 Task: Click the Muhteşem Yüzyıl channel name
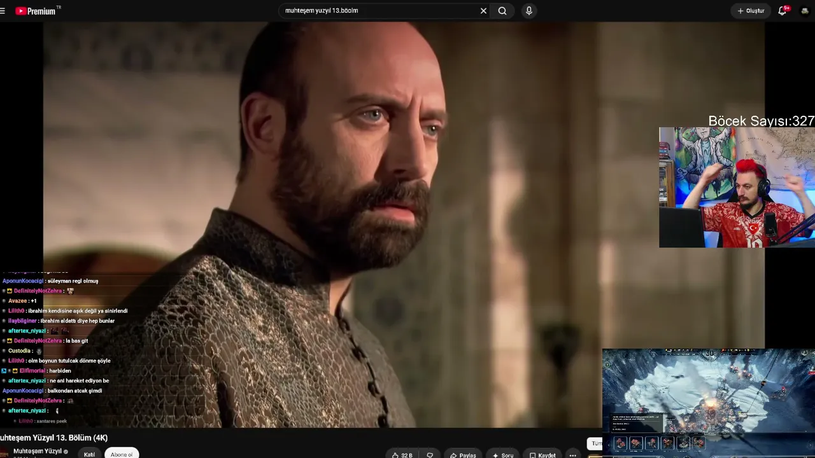(38, 451)
